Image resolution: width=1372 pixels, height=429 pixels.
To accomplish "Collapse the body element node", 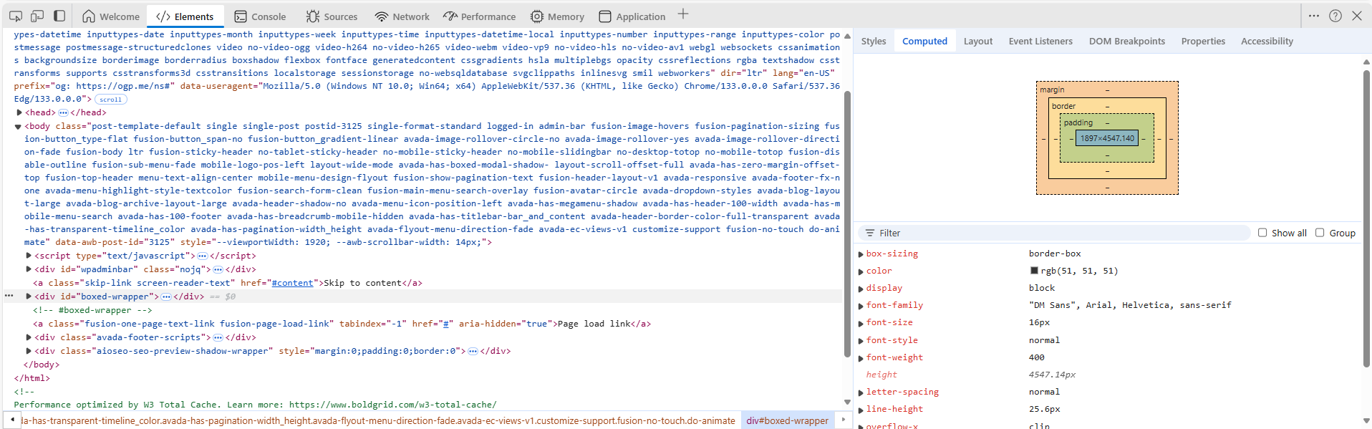I will (x=18, y=127).
